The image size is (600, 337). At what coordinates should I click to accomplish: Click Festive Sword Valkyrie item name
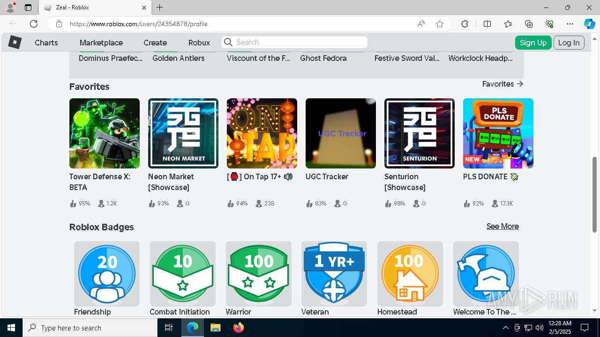(407, 58)
